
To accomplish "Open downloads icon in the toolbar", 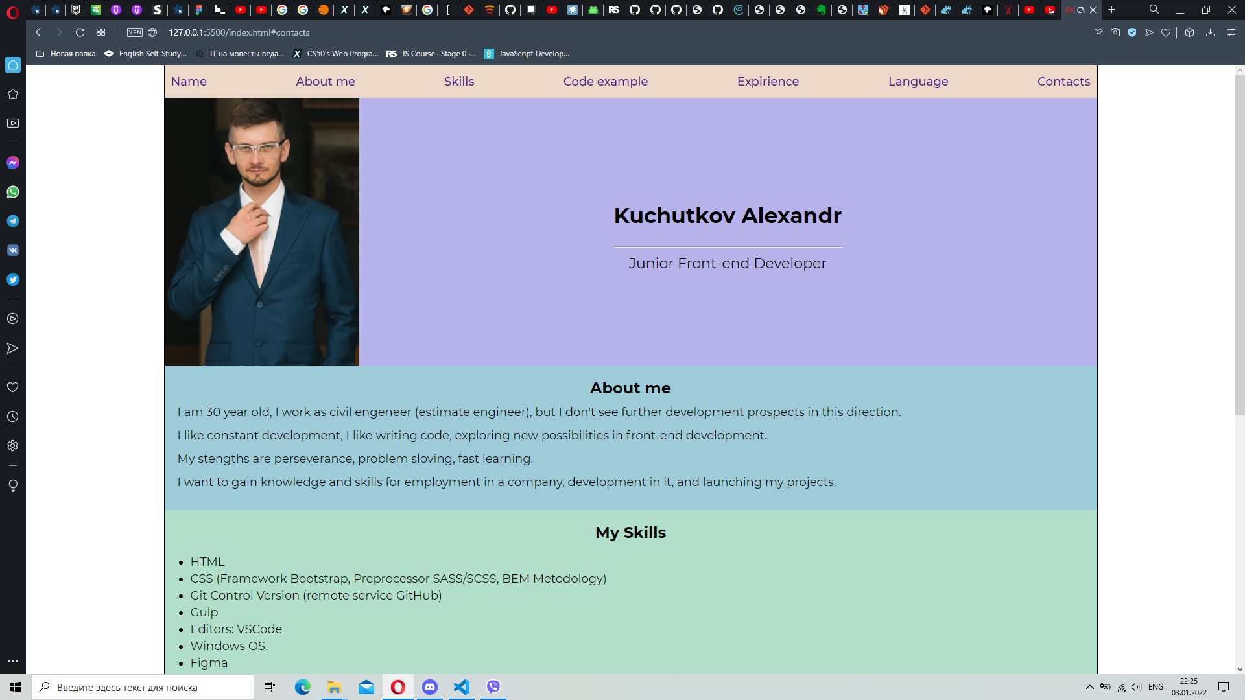I will [1210, 32].
